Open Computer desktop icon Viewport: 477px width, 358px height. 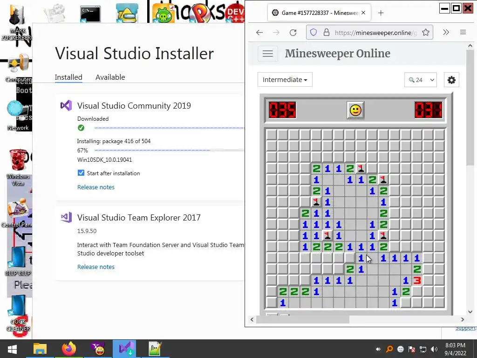pos(18,68)
